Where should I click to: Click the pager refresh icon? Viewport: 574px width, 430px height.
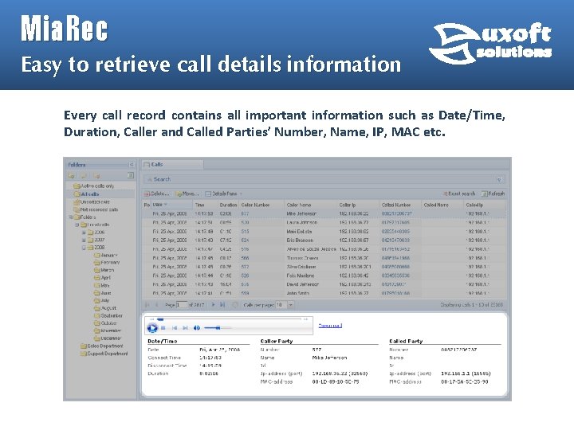click(235, 304)
